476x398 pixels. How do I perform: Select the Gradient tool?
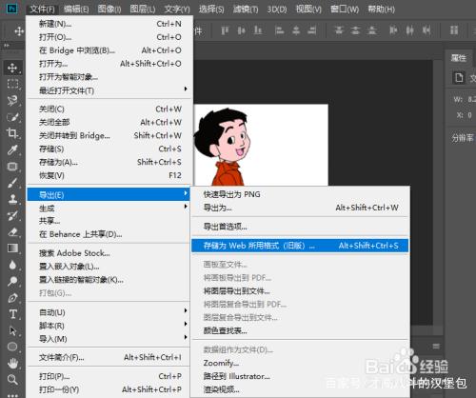pos(12,249)
